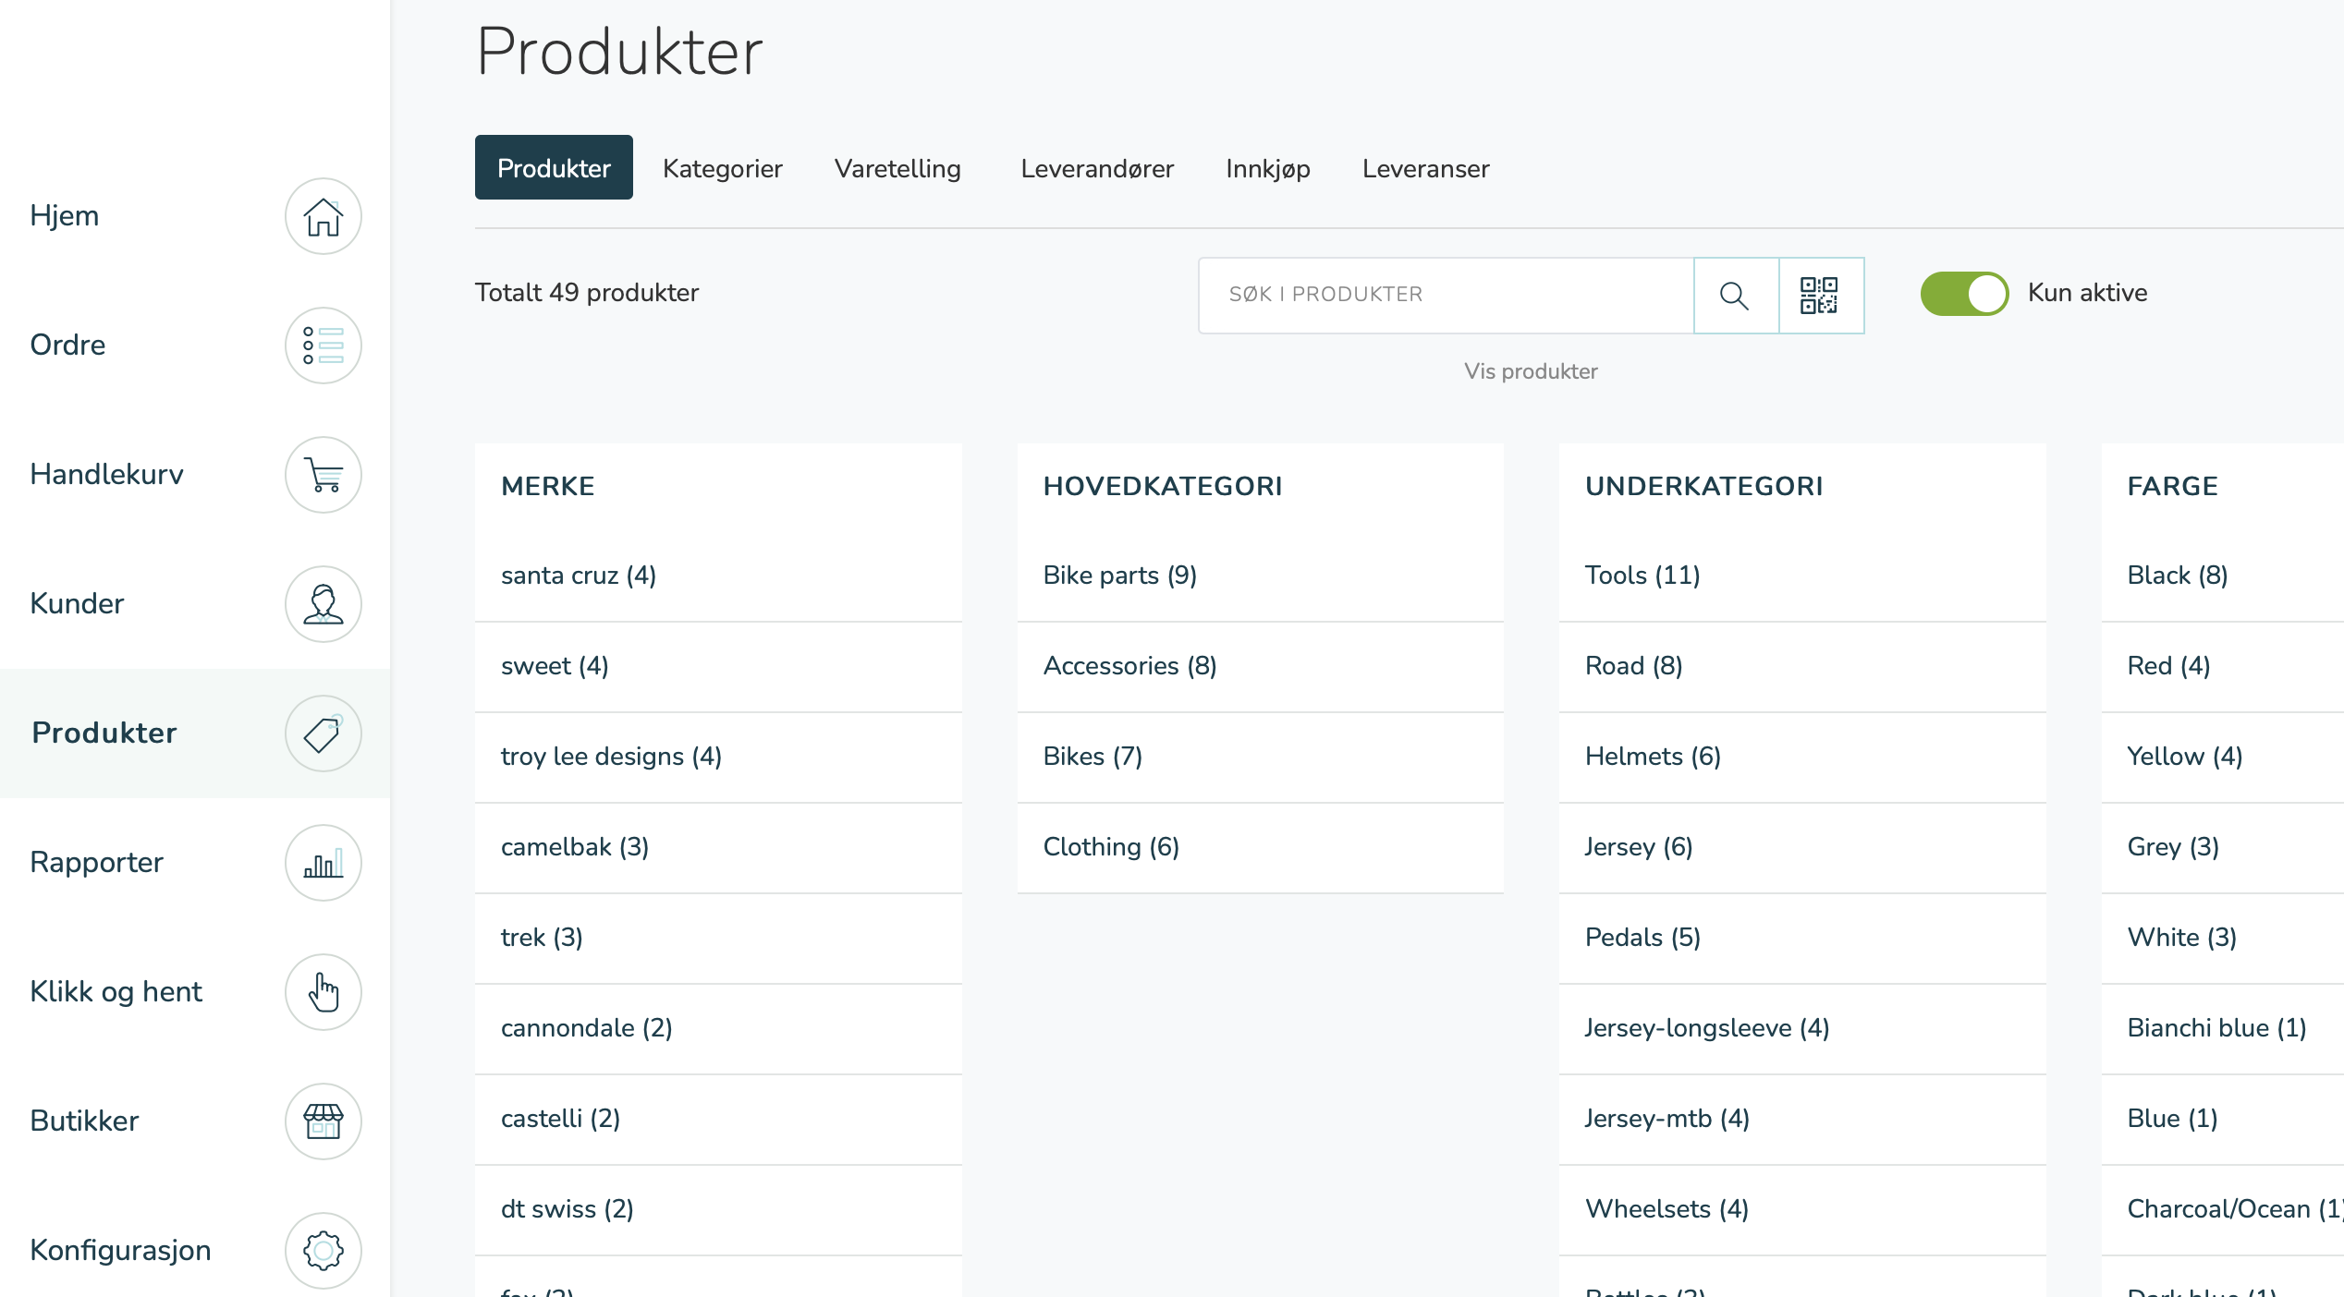Switch to the Produkter tab
2344x1297 pixels.
554,168
